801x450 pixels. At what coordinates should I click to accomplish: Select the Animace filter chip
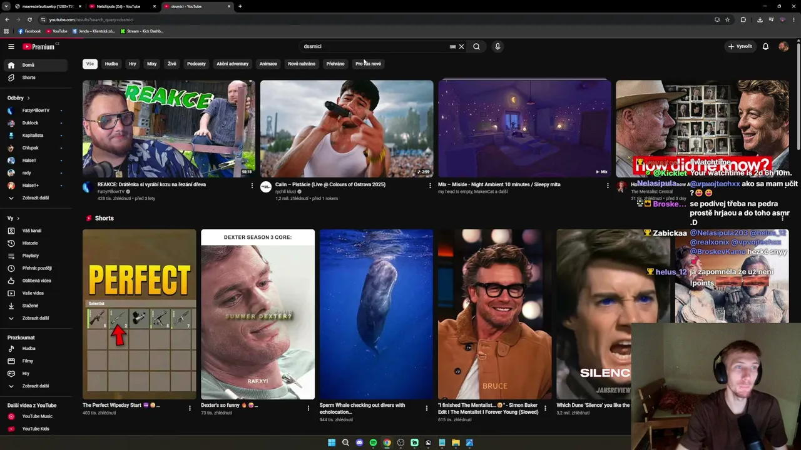[x=268, y=64]
